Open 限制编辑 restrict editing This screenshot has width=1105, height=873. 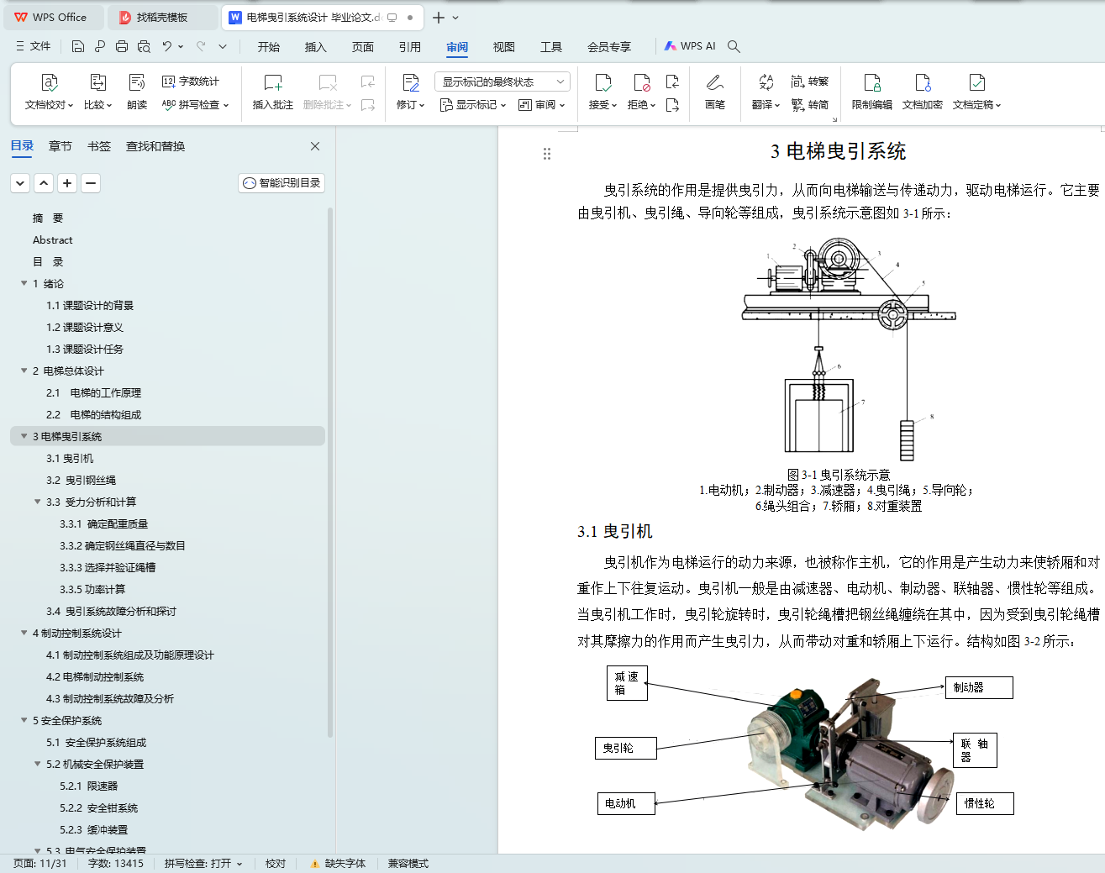coord(872,92)
